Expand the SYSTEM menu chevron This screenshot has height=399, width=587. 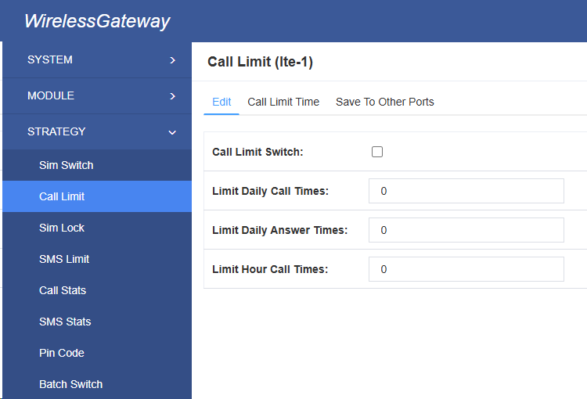(172, 60)
